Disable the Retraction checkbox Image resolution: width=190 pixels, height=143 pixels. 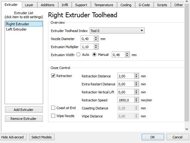[53, 76]
